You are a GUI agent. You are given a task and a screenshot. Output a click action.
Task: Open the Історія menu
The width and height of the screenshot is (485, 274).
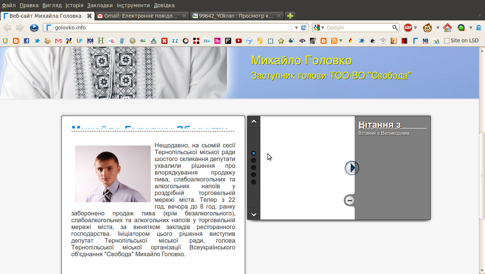pos(74,5)
